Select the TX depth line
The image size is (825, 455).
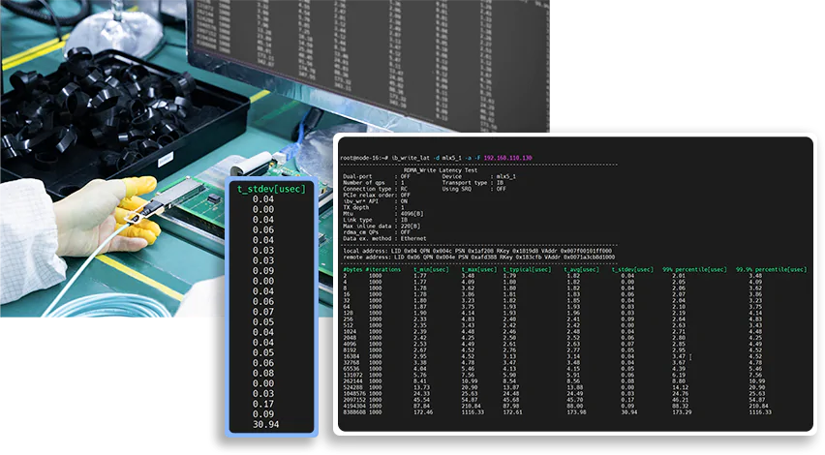click(x=374, y=207)
